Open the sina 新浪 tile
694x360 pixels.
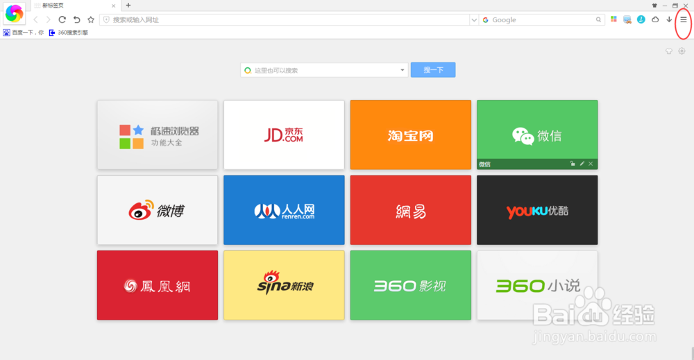point(284,285)
